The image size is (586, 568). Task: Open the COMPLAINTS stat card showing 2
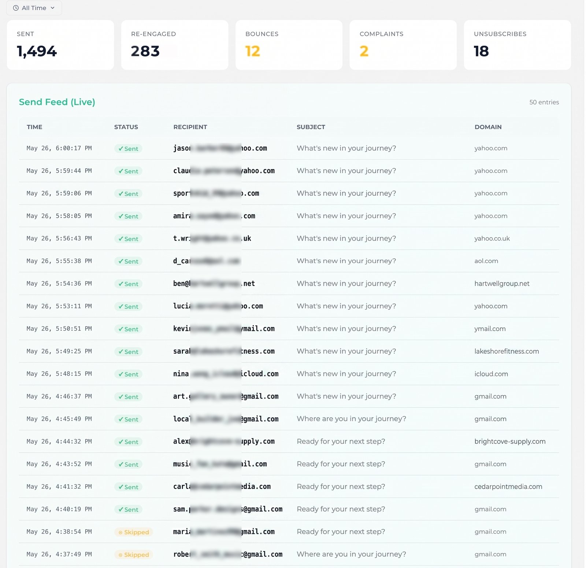point(403,45)
